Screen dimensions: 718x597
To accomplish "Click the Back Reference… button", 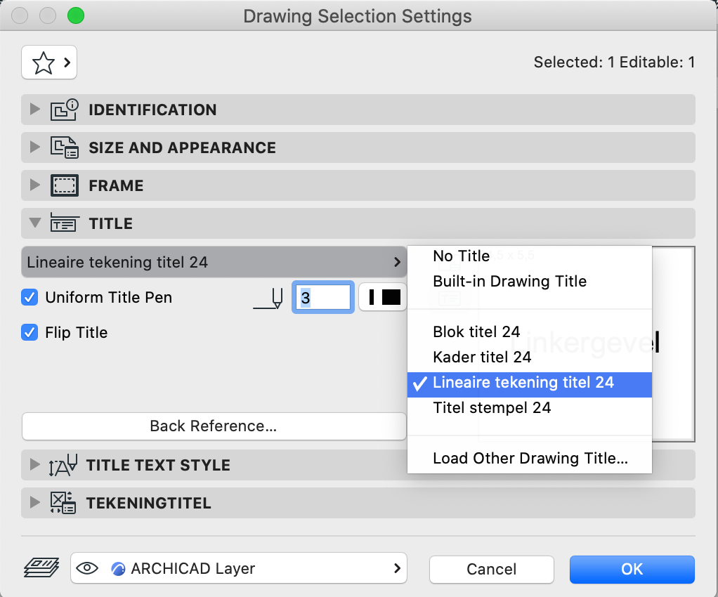I will click(x=214, y=426).
